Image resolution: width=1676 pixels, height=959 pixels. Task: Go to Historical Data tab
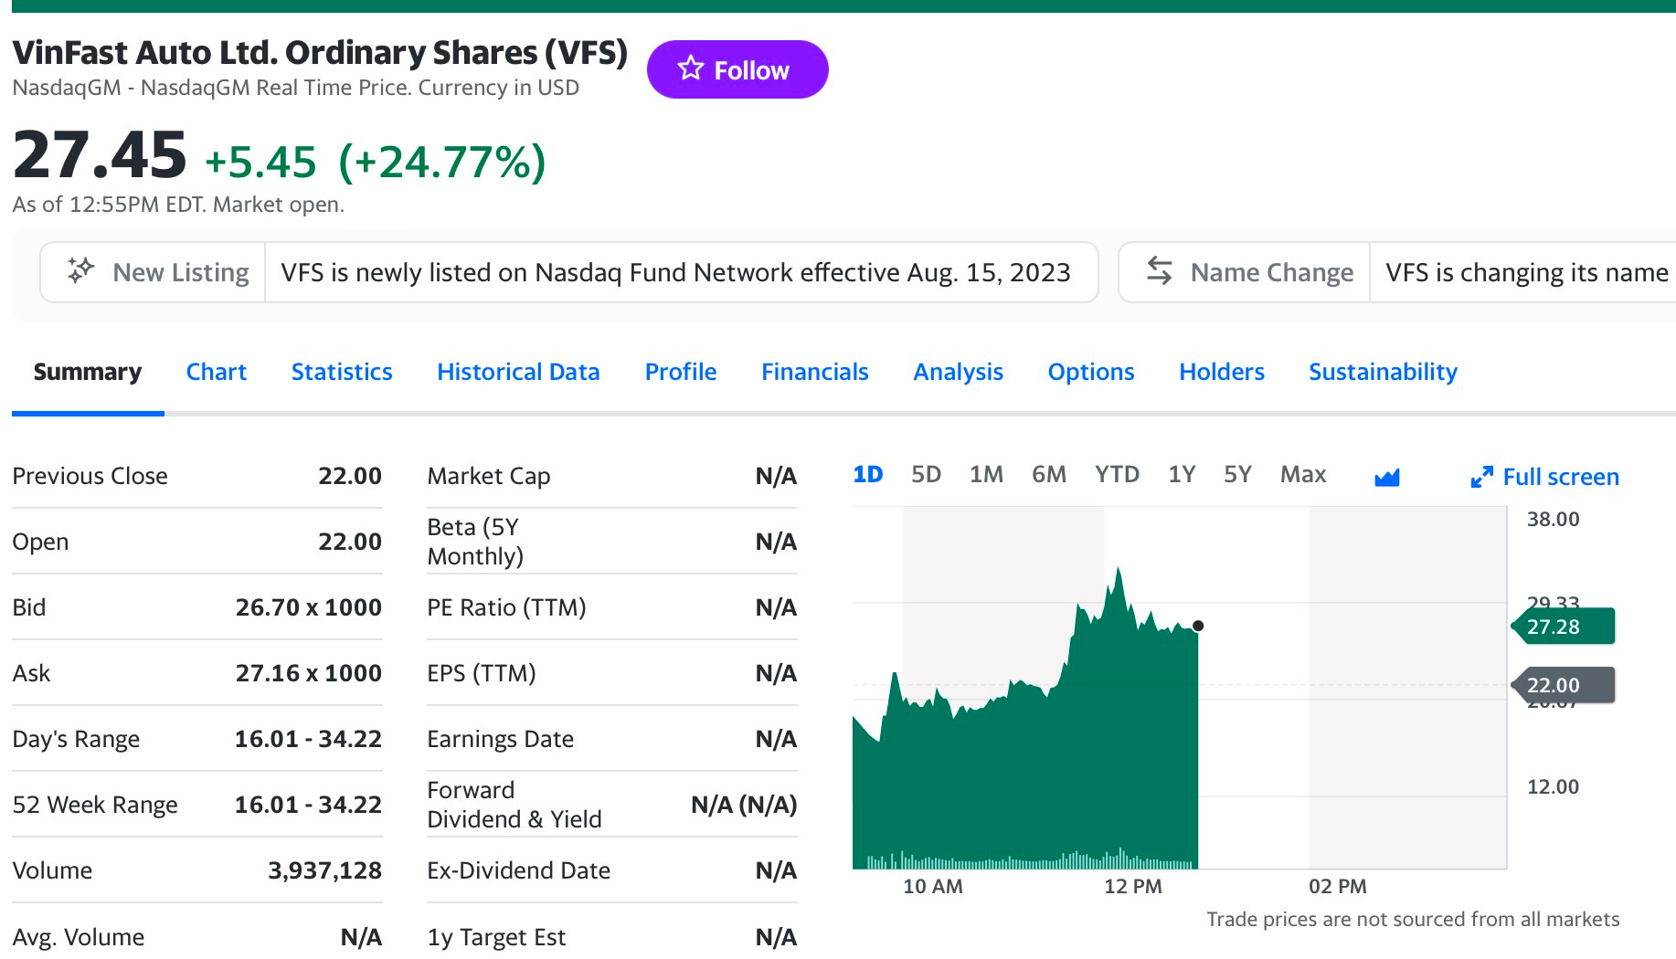pos(518,372)
